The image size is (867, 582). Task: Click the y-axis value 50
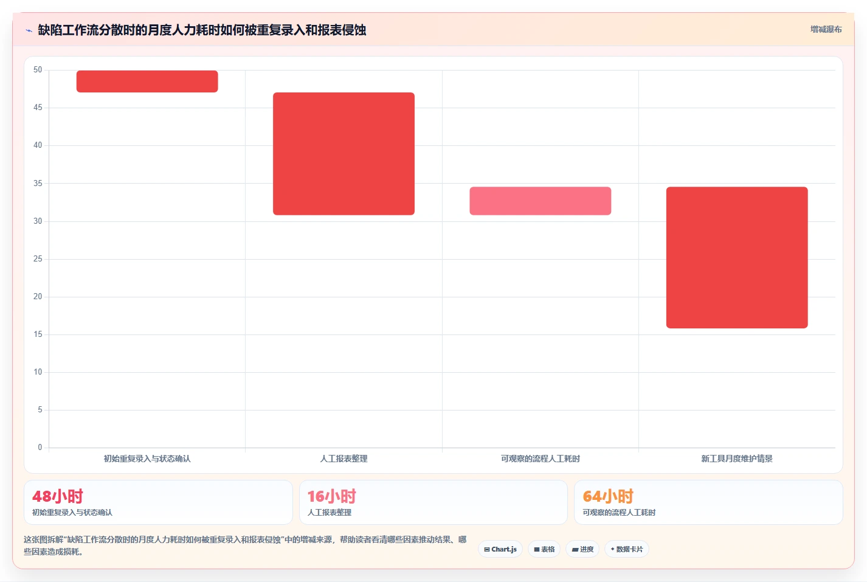coord(38,70)
